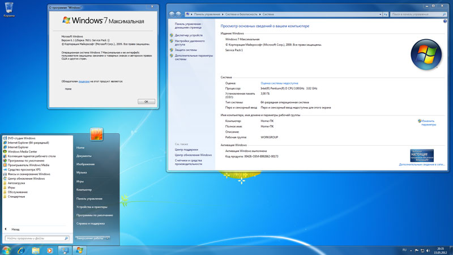Open Windows Explorer from the taskbar
Viewport: 453px width, 255px height.
pyautogui.click(x=36, y=250)
